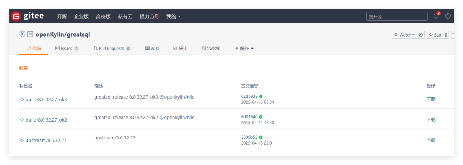Viewport: 463px width, 165px height.
Task: Open commit 5309b55
Action: (x=249, y=137)
